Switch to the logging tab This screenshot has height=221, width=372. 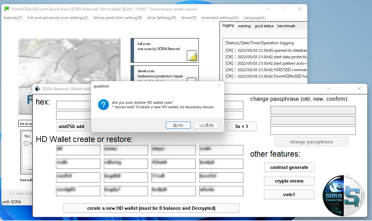228,26
